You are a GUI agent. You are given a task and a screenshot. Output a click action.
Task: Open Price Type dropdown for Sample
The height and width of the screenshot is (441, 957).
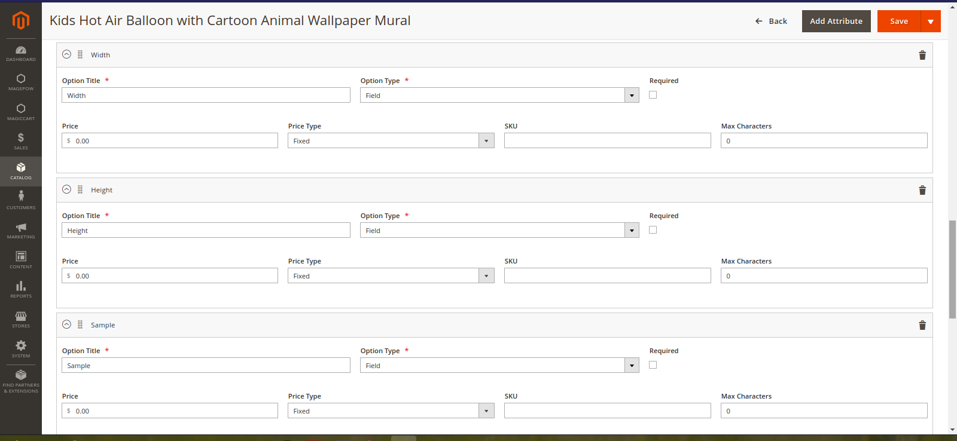click(391, 411)
